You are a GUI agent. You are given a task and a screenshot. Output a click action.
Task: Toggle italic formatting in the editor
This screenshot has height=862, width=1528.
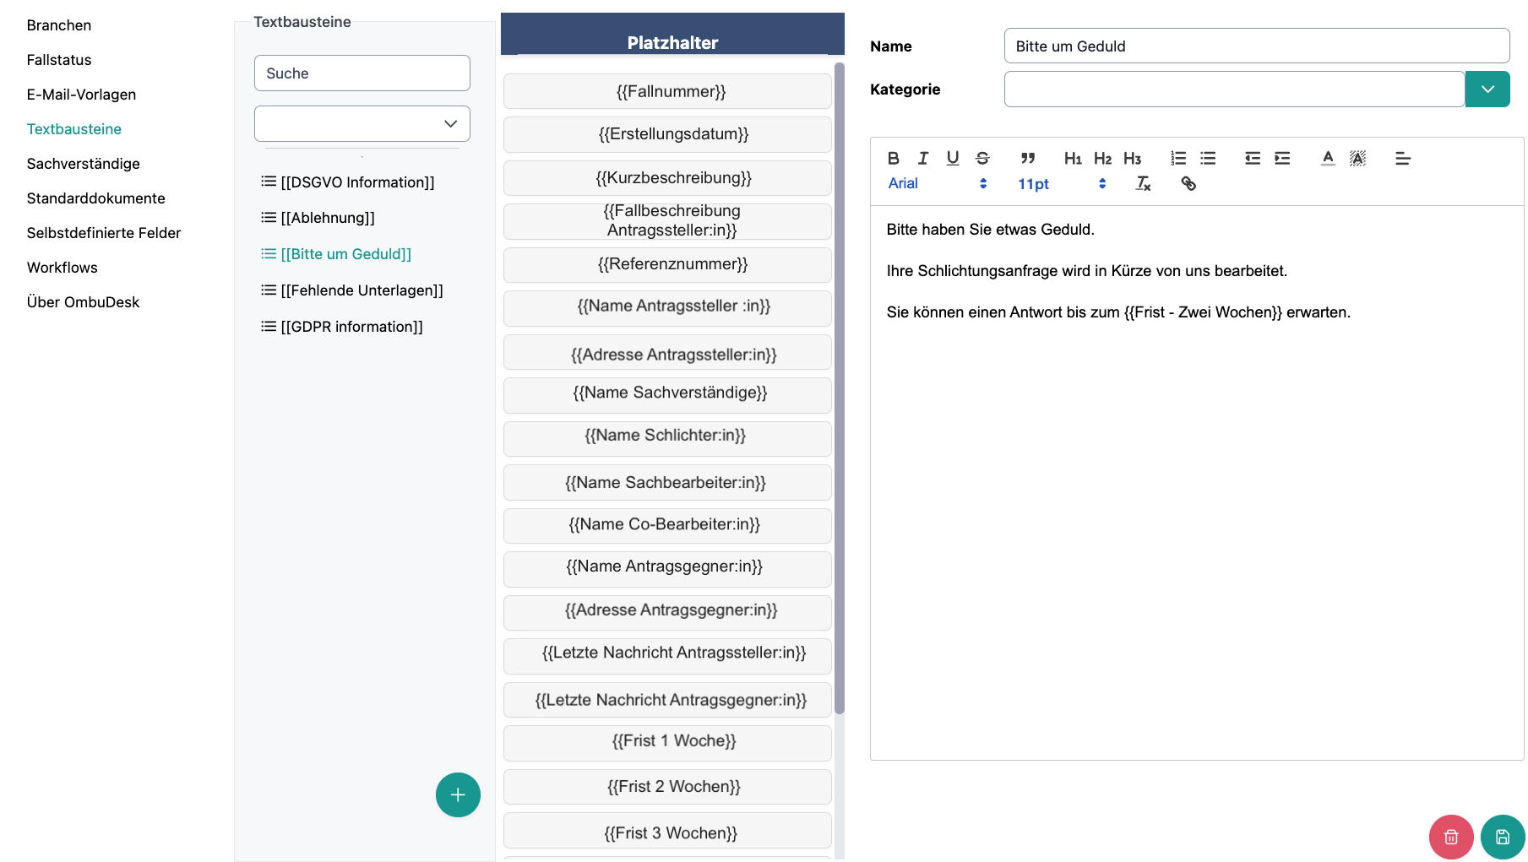click(923, 158)
